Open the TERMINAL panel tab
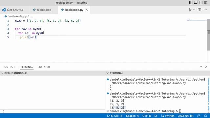210x118 pixels. [27, 67]
